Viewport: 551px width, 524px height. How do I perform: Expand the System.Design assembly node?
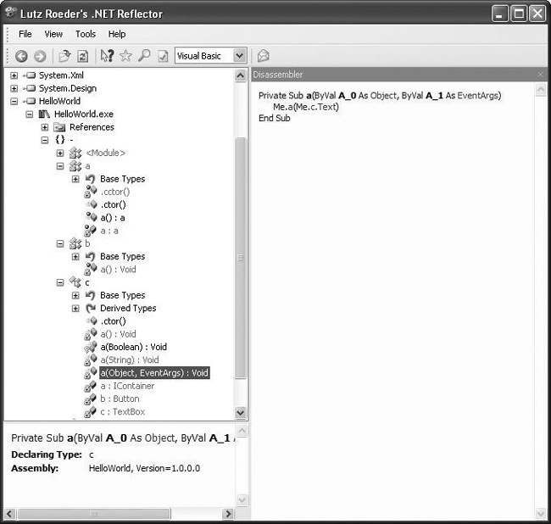(x=14, y=88)
